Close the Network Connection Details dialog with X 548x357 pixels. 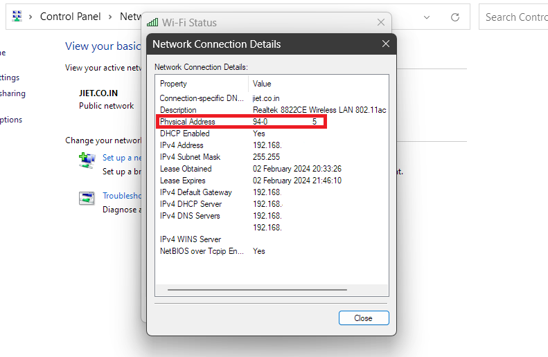[386, 44]
